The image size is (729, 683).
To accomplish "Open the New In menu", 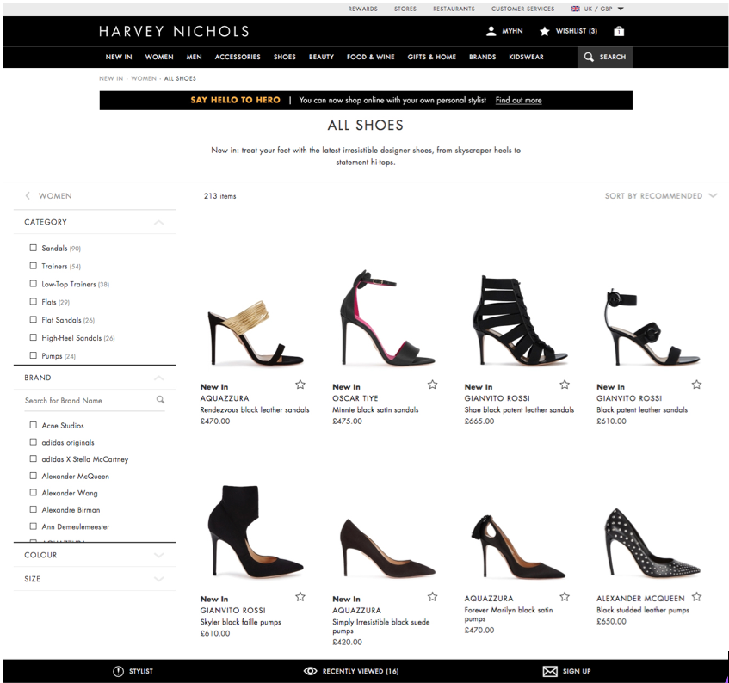I will 119,57.
